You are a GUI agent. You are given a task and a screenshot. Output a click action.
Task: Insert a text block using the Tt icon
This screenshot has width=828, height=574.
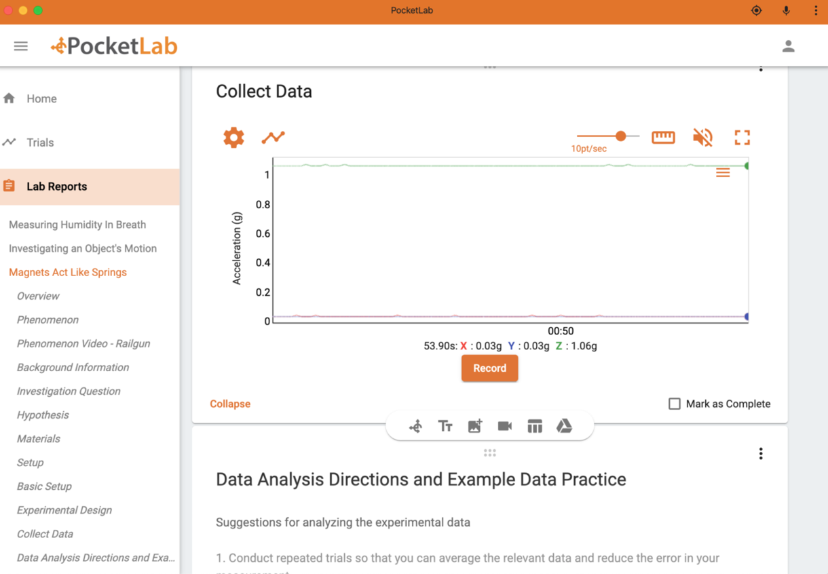tap(445, 426)
